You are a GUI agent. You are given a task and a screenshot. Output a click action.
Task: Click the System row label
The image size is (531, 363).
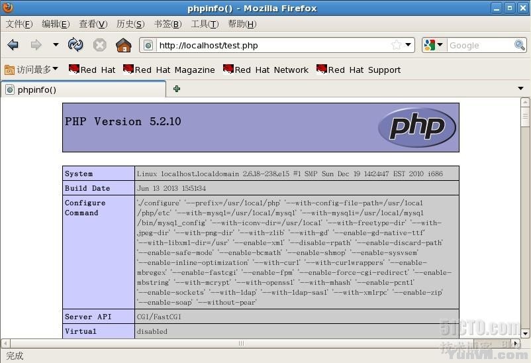[x=79, y=174]
